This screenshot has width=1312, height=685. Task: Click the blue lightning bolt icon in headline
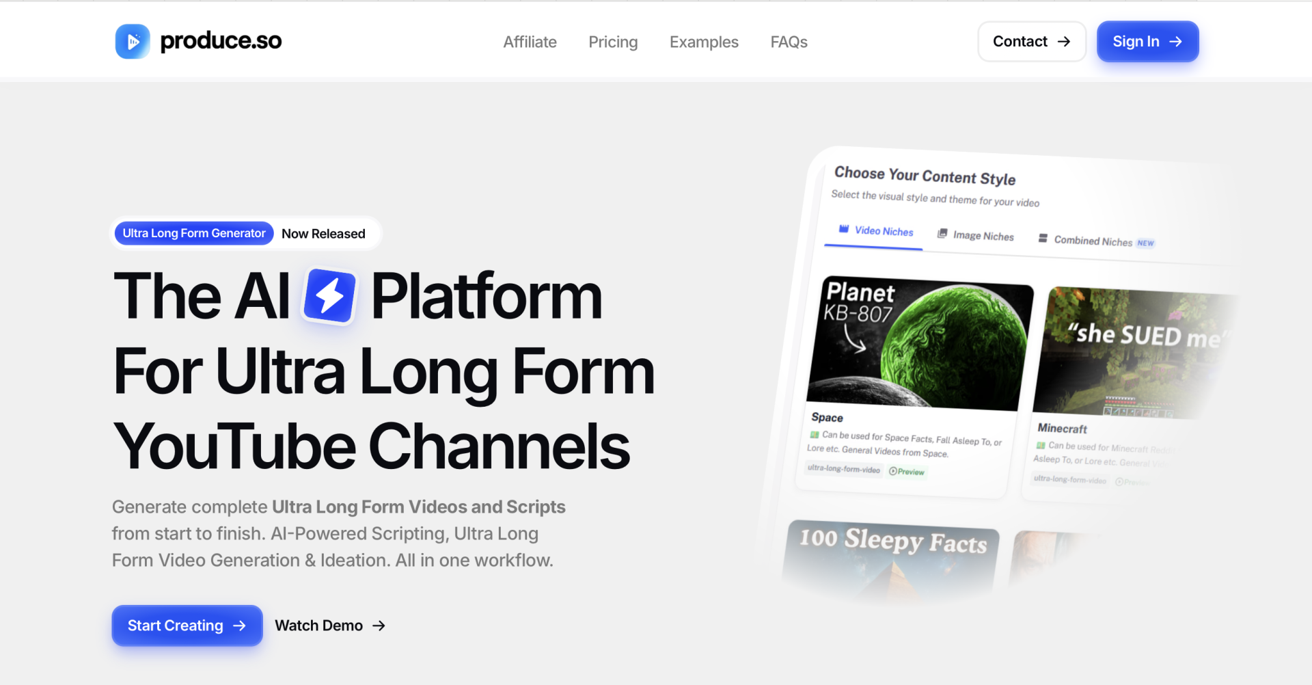330,296
